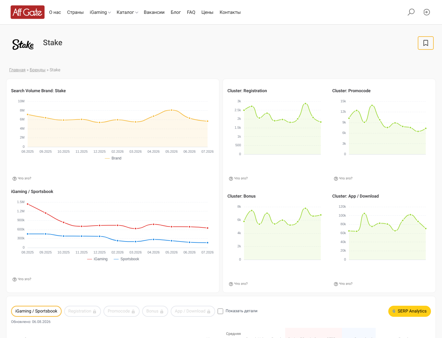This screenshot has width=442, height=338.
Task: Click the last blue iGaming point at 07.2026
Action: pyautogui.click(x=207, y=243)
